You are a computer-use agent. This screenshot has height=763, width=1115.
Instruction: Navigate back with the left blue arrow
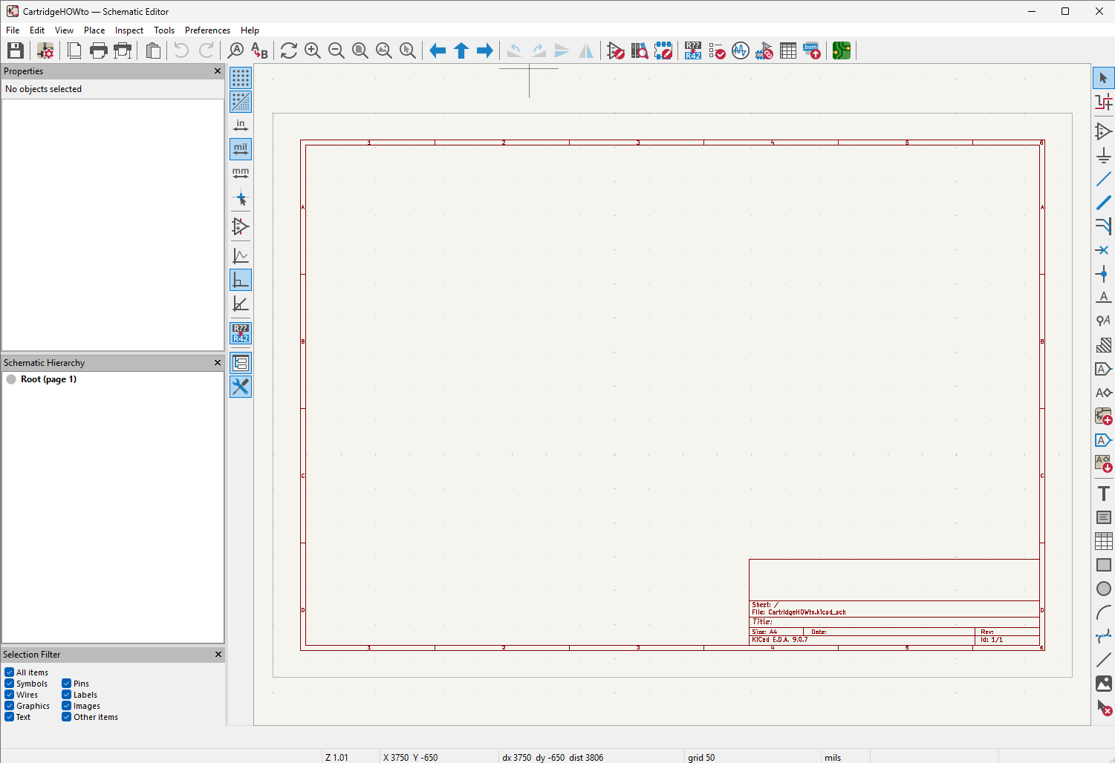click(438, 50)
